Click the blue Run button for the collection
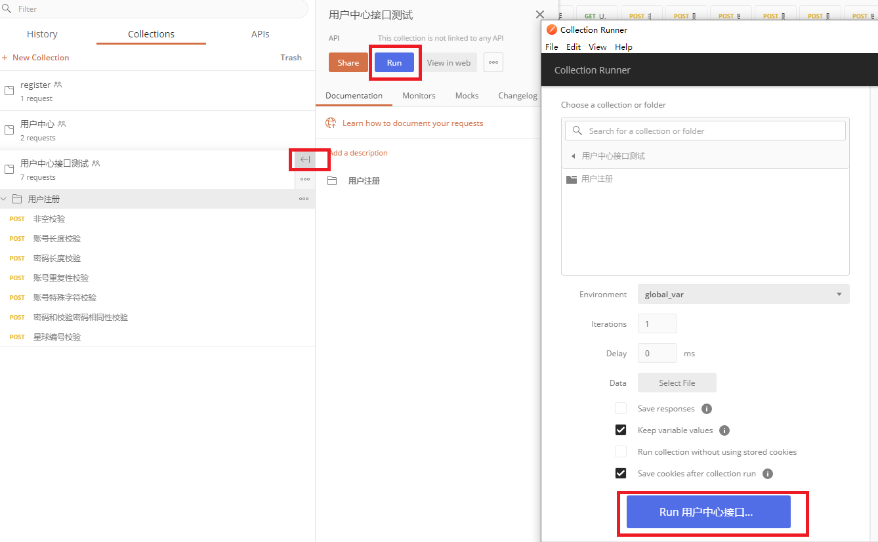This screenshot has width=878, height=542. point(394,62)
